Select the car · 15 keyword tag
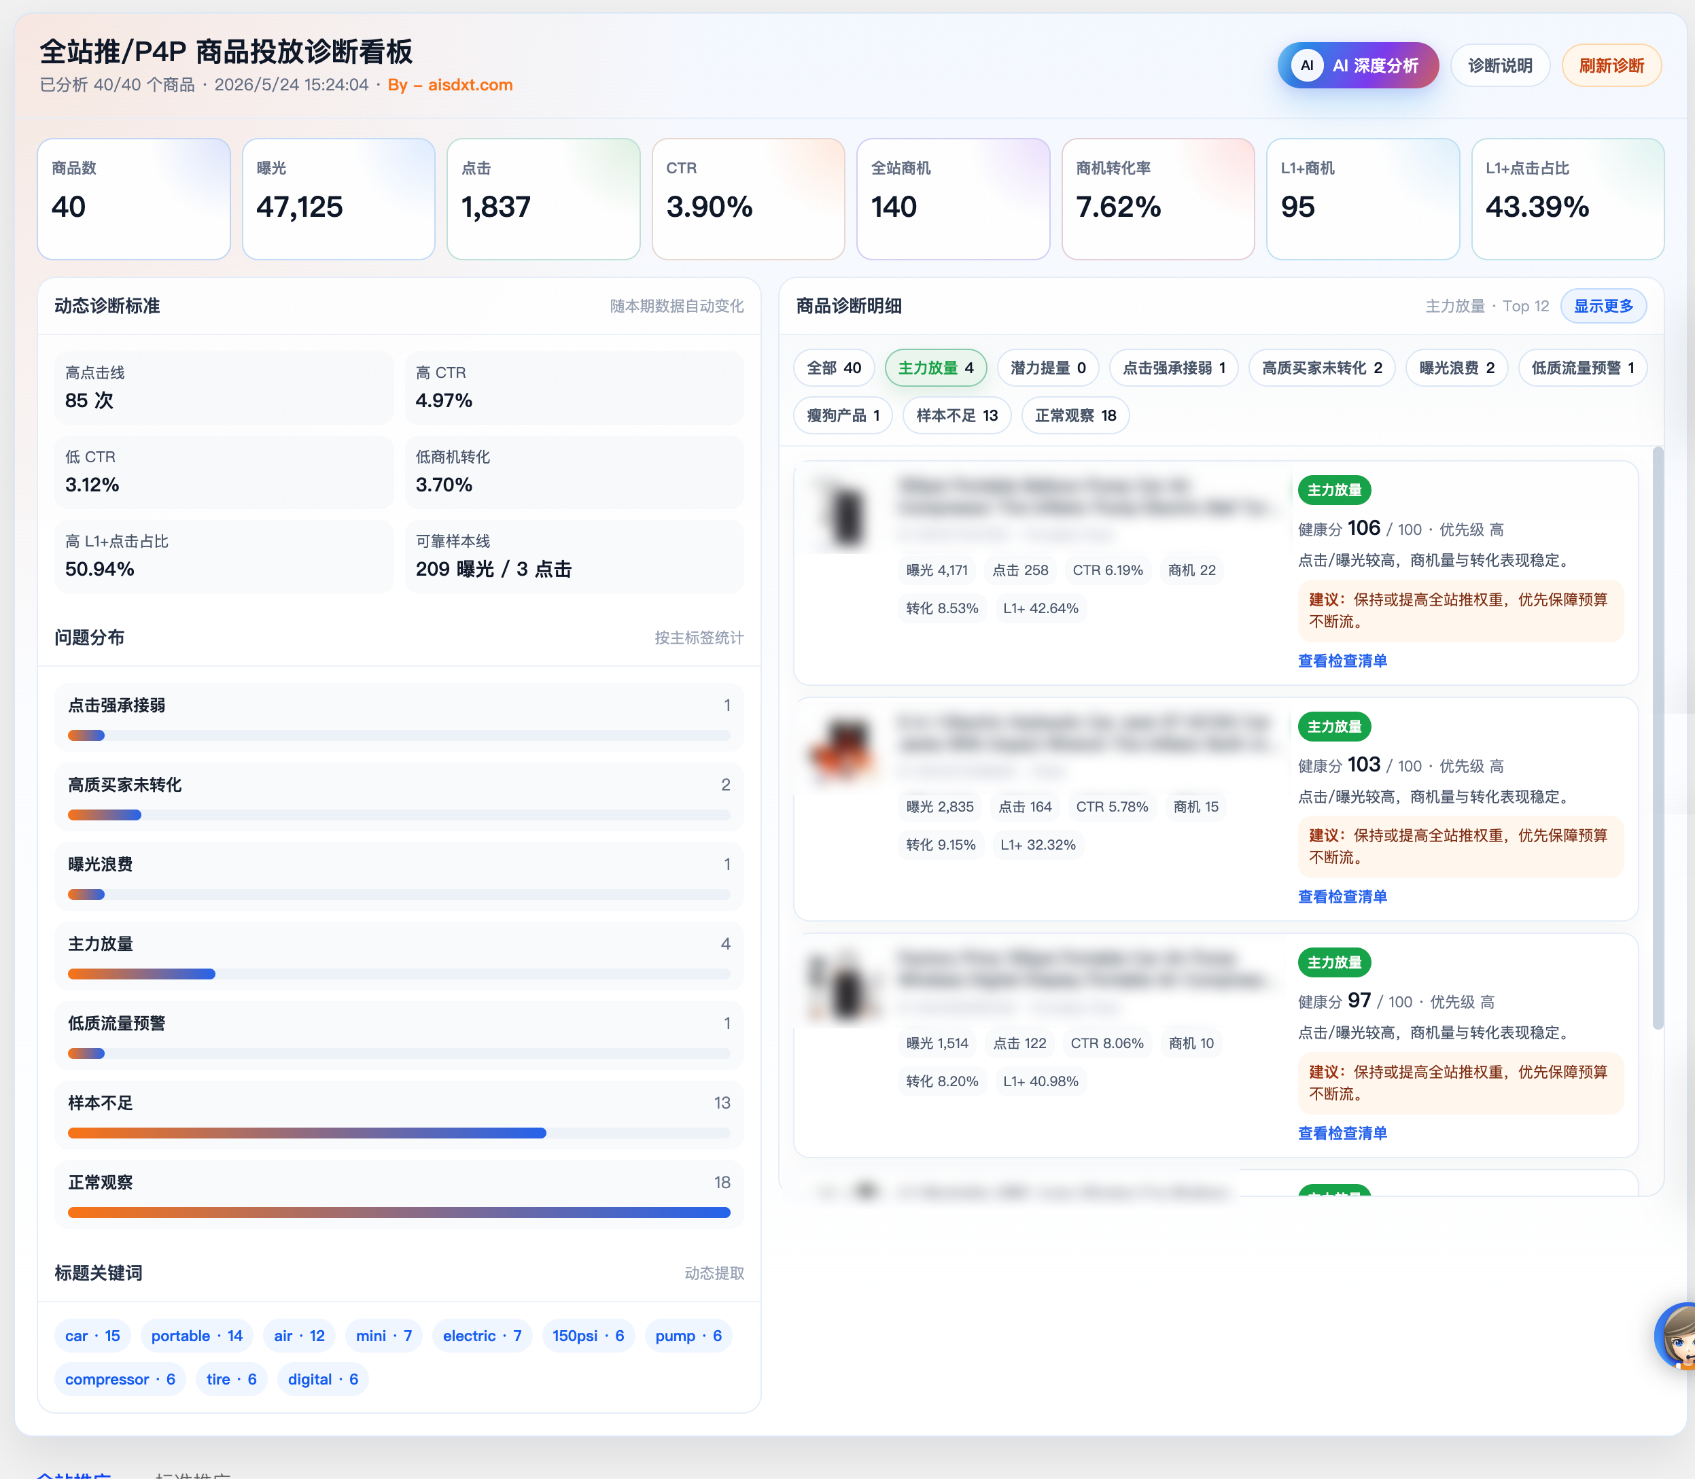This screenshot has height=1479, width=1695. [92, 1336]
